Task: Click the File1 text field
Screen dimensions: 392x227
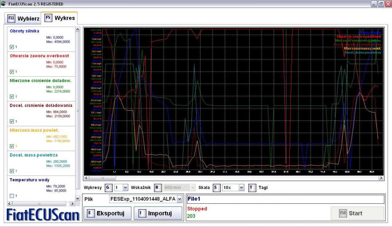Action: [x=285, y=199]
